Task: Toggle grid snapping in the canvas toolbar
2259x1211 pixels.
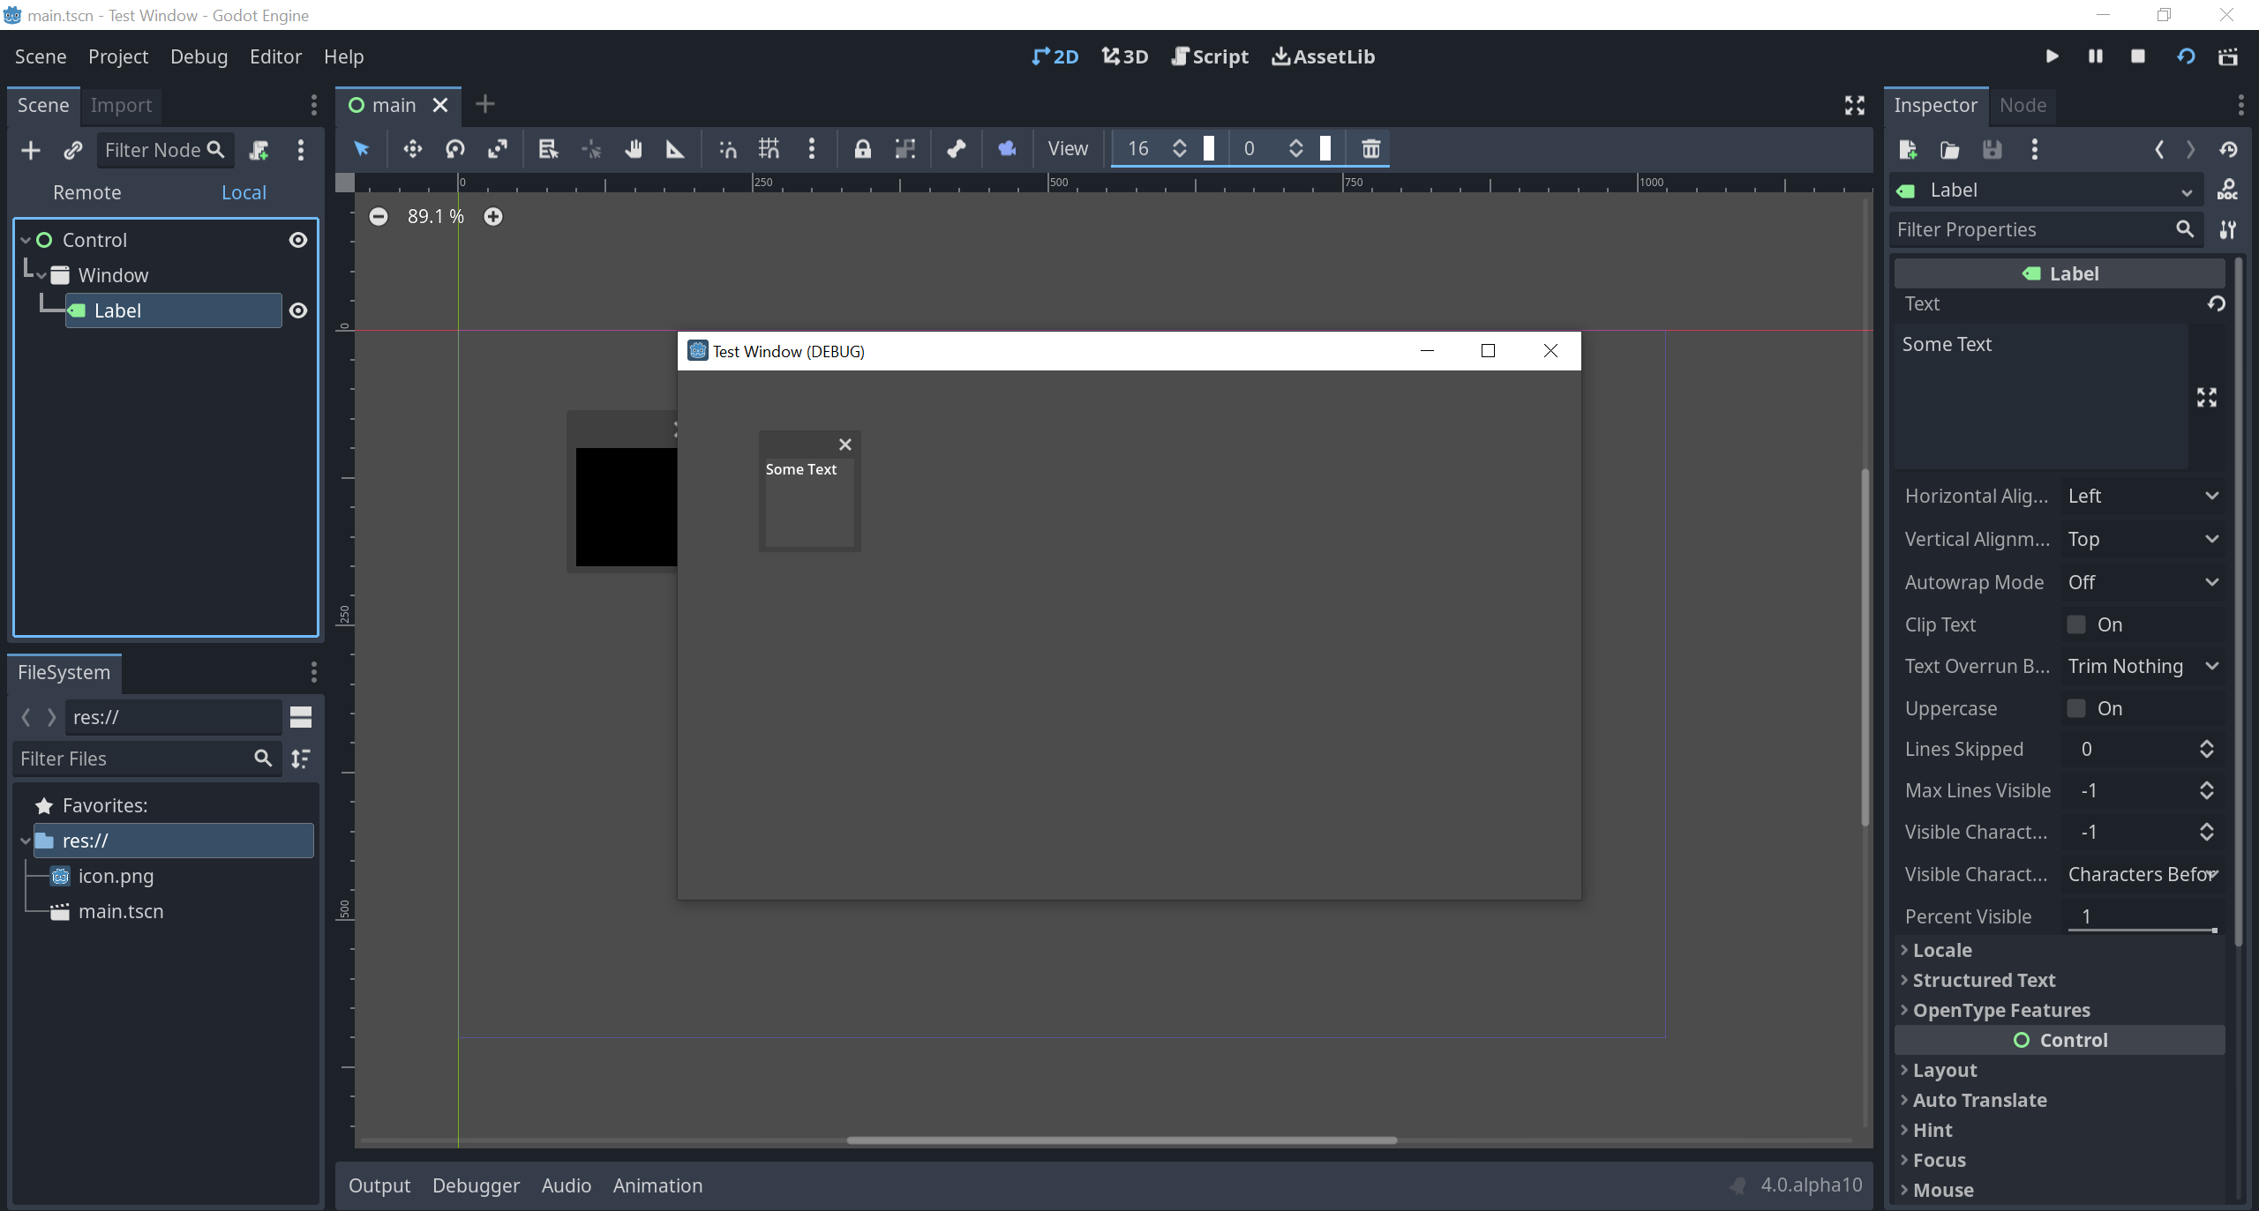Action: click(767, 149)
